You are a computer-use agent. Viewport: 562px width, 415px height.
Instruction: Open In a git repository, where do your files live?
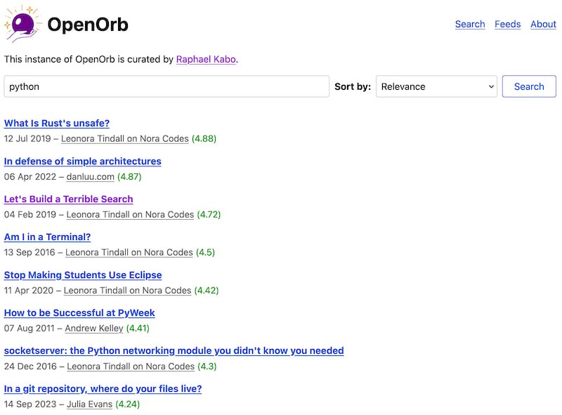pyautogui.click(x=102, y=388)
